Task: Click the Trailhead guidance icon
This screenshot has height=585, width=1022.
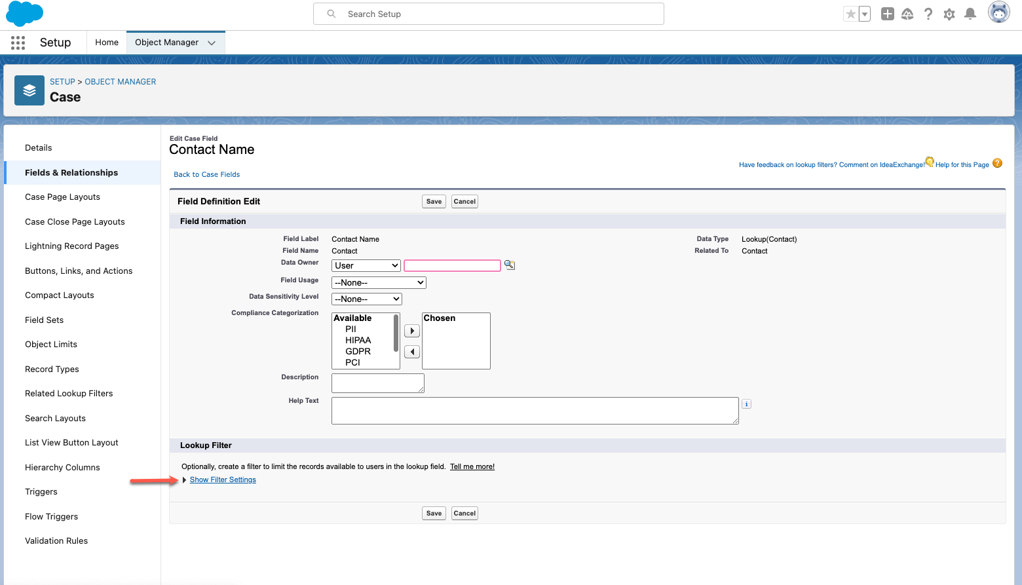Action: [x=907, y=14]
